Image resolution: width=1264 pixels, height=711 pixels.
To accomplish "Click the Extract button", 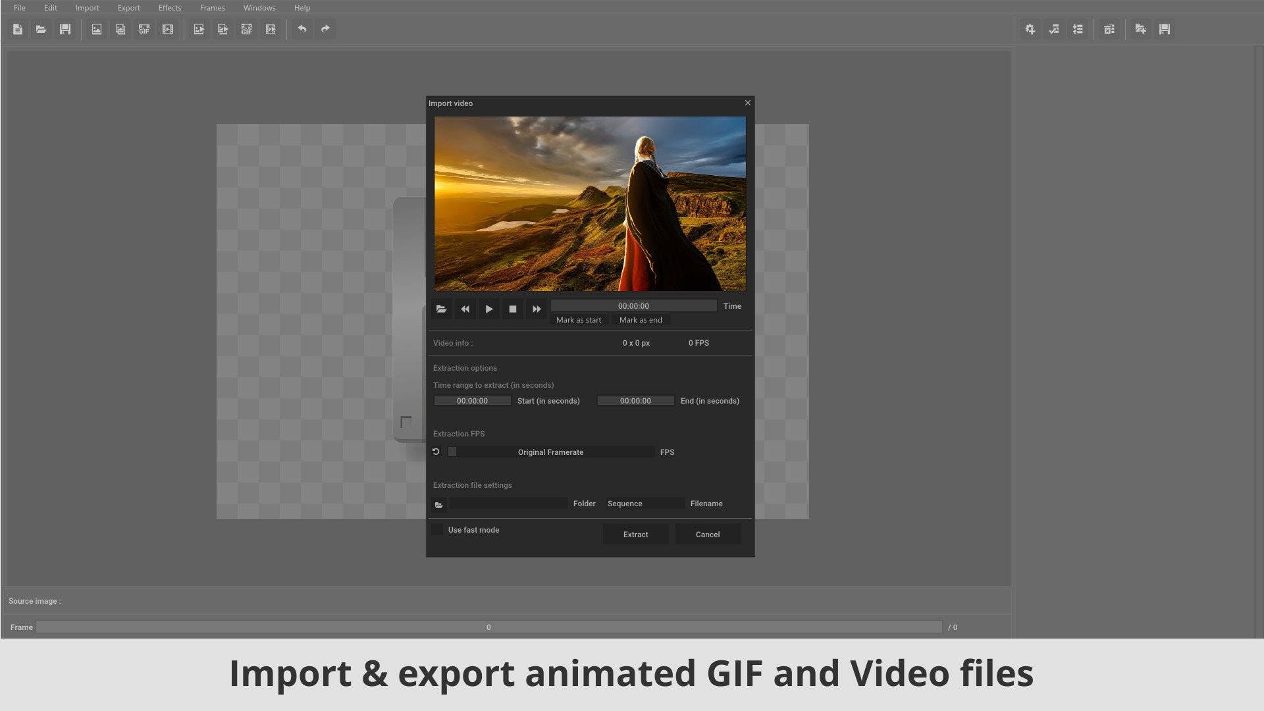I will click(x=635, y=534).
